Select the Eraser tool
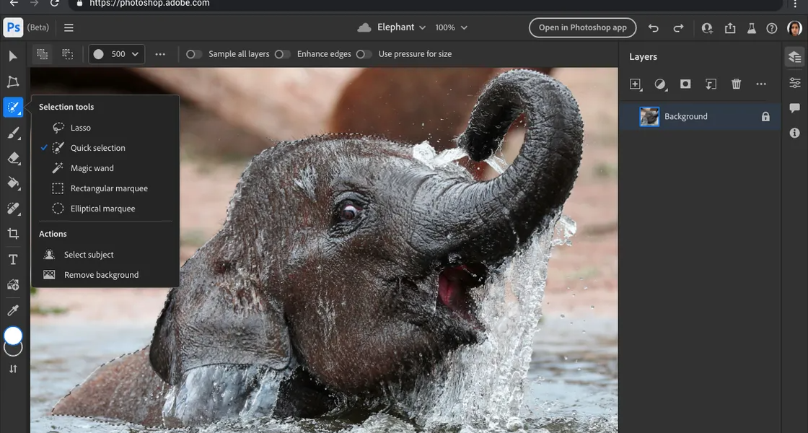 [x=12, y=158]
